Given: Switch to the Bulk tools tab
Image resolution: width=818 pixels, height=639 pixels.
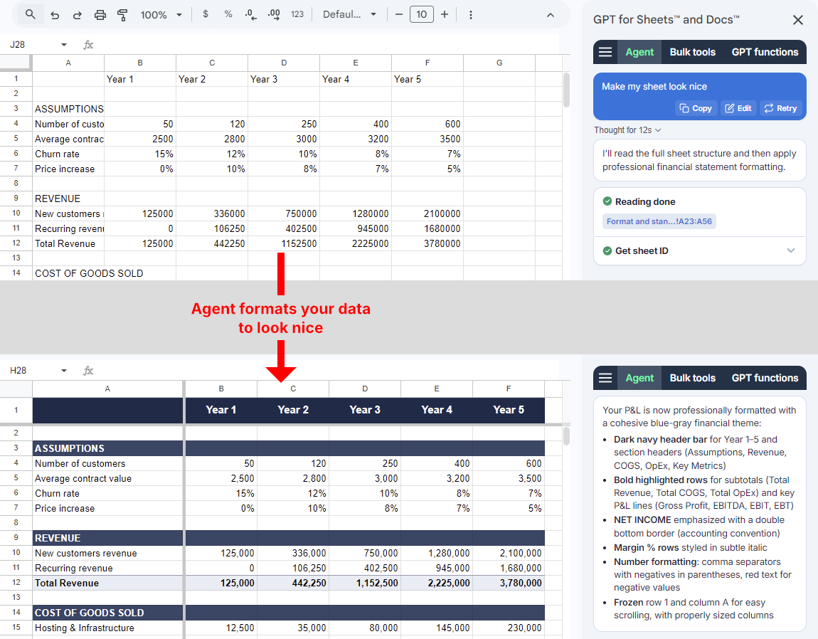Looking at the screenshot, I should coord(692,51).
